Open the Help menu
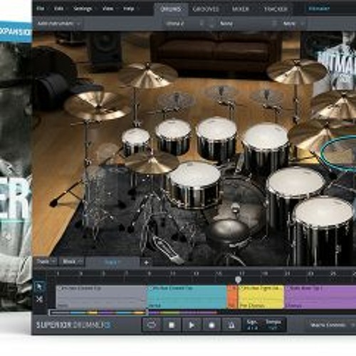Viewport: 356px width, 356px height. 128,9
